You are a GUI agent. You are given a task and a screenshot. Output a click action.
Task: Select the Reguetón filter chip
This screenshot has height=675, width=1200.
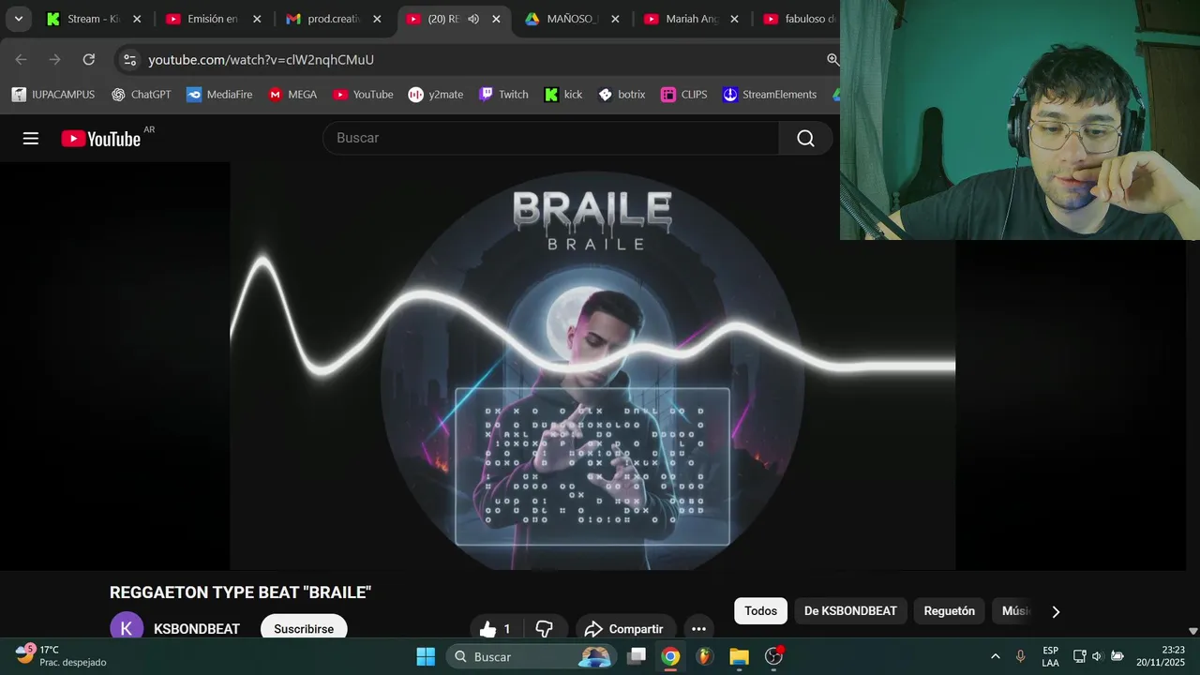[950, 611]
